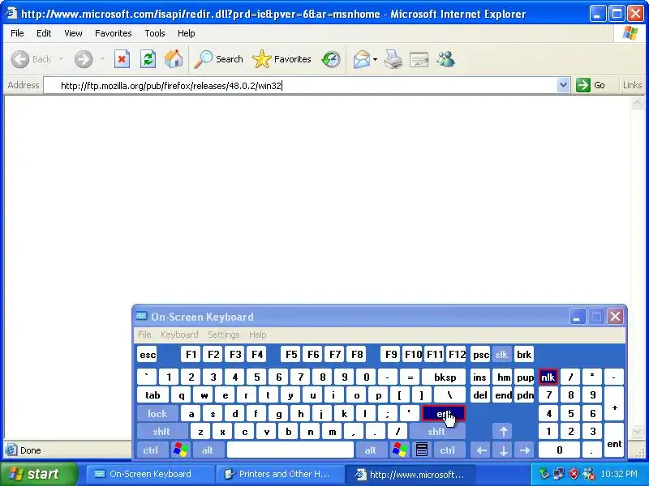Click the right Windows logo key on keyboard
Viewport: 649px width, 486px height.
pyautogui.click(x=400, y=450)
